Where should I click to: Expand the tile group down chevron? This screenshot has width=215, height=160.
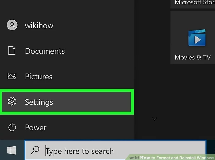pos(154,119)
